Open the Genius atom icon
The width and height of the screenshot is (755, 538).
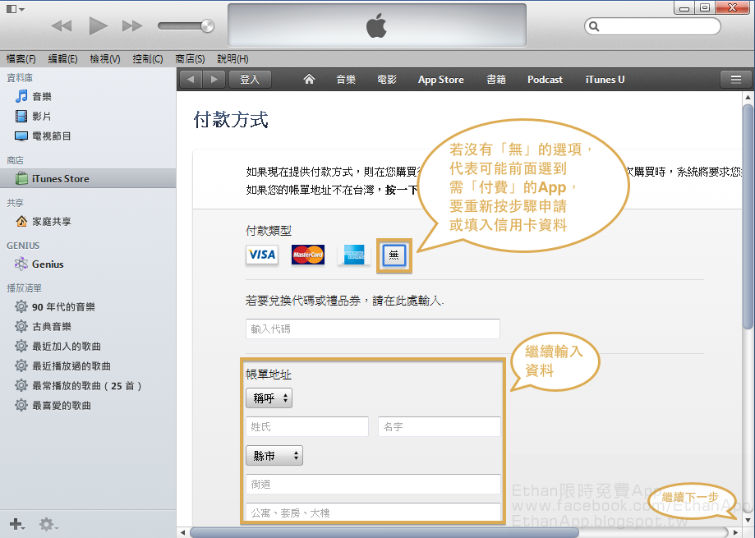(x=21, y=264)
